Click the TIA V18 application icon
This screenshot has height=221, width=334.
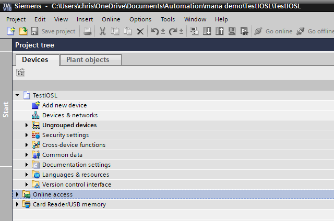coord(7,6)
